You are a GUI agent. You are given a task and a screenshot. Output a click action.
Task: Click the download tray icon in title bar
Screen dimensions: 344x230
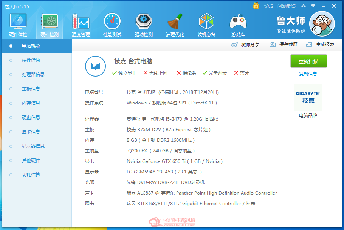(304, 6)
